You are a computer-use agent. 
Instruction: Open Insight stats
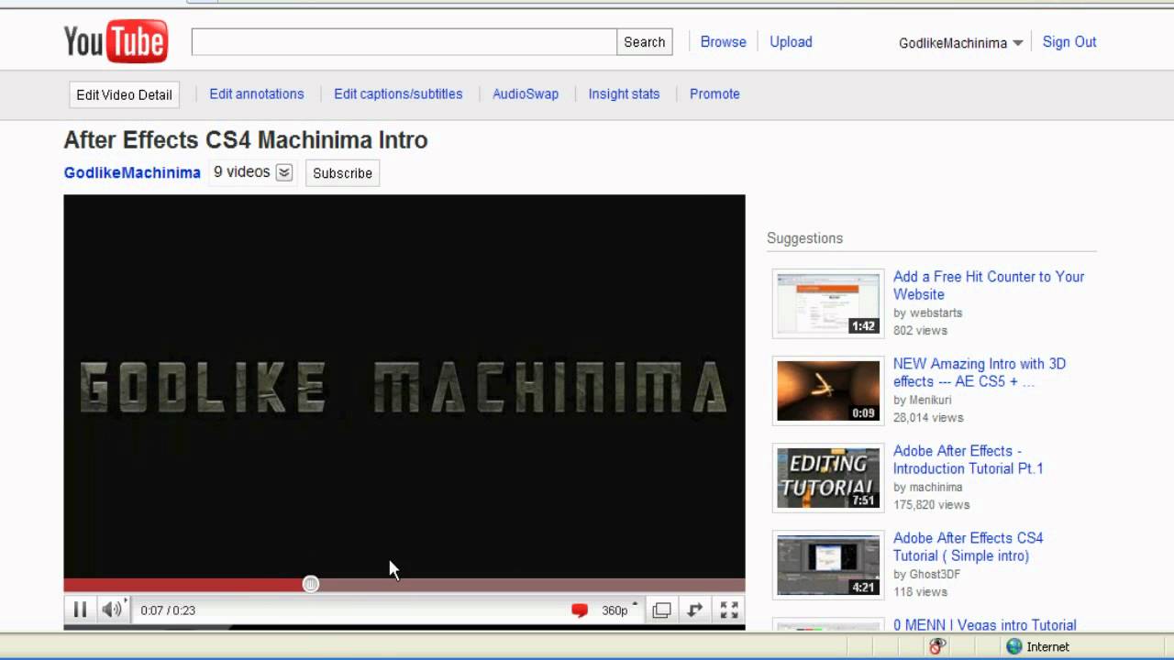tap(624, 93)
